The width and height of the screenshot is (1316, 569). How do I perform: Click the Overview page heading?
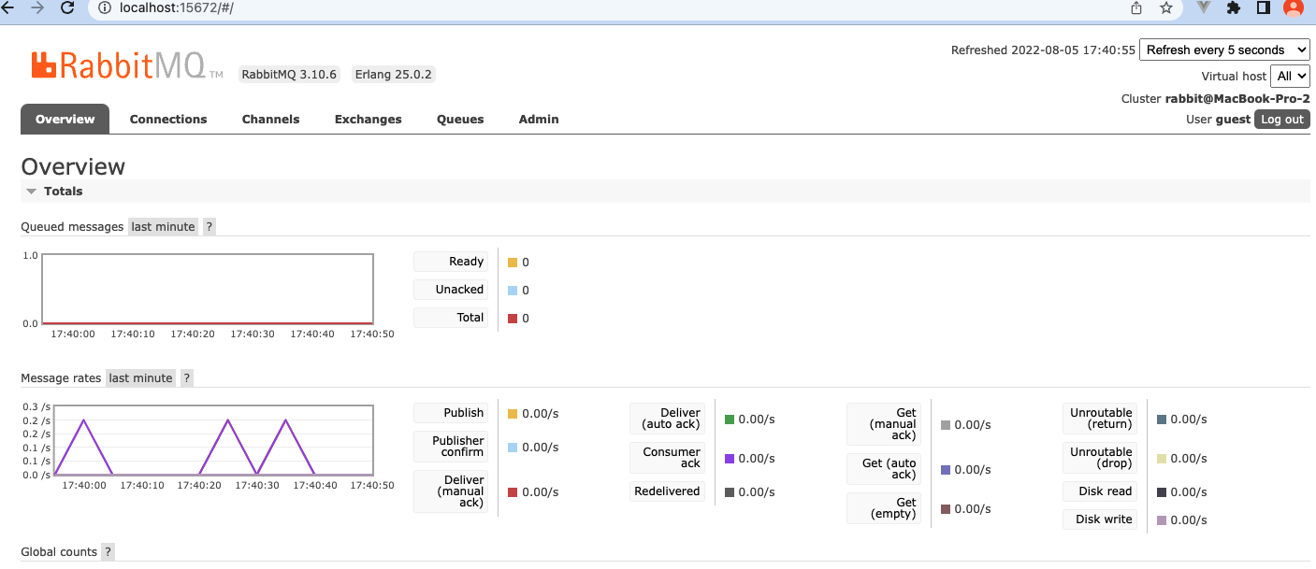click(x=73, y=166)
